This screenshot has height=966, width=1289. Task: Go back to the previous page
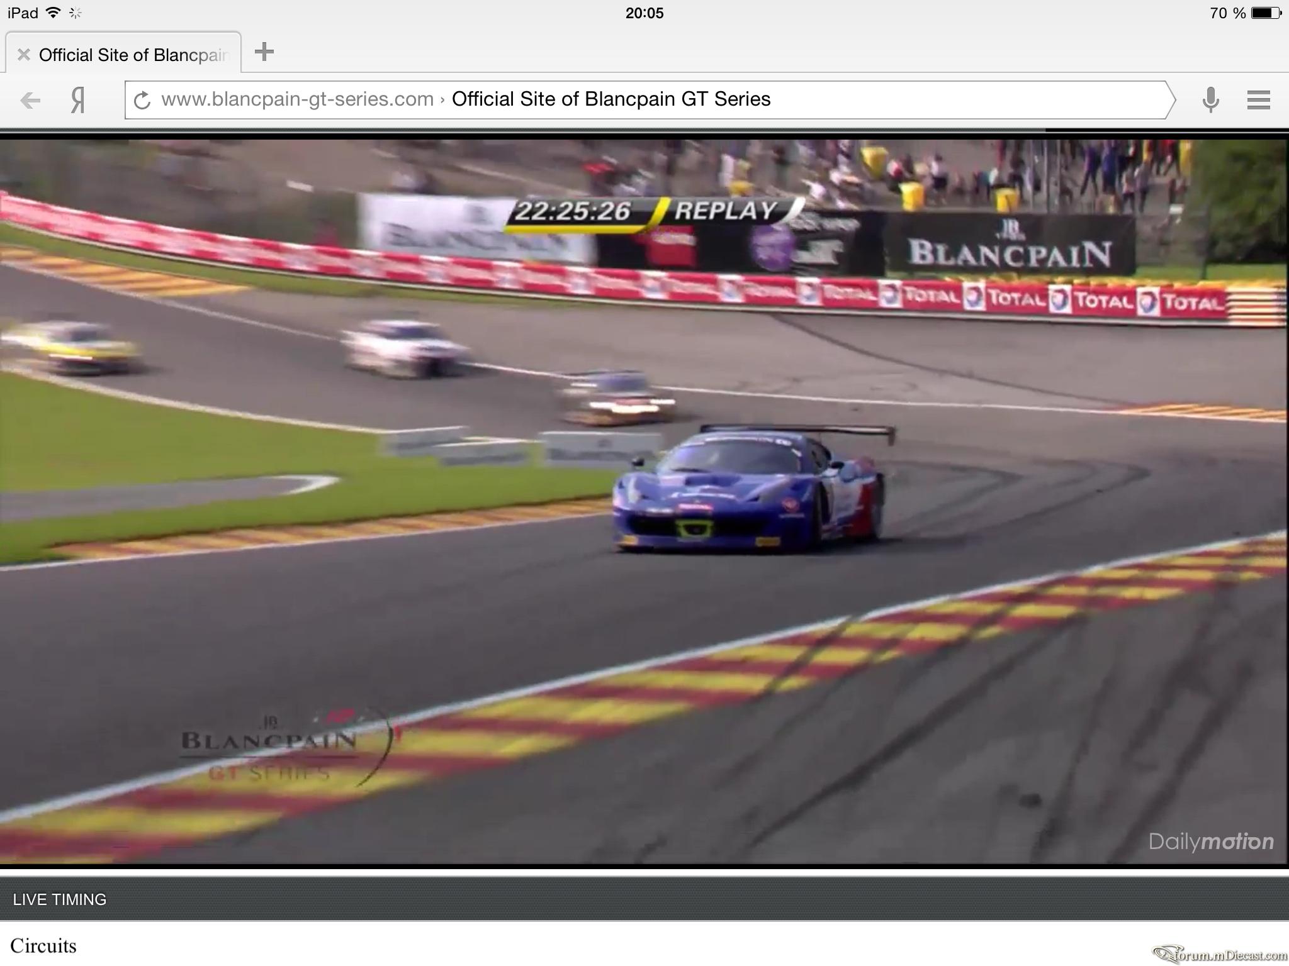(x=30, y=100)
